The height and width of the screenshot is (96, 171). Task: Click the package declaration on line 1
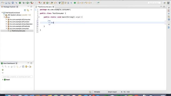pyautogui.click(x=55, y=10)
